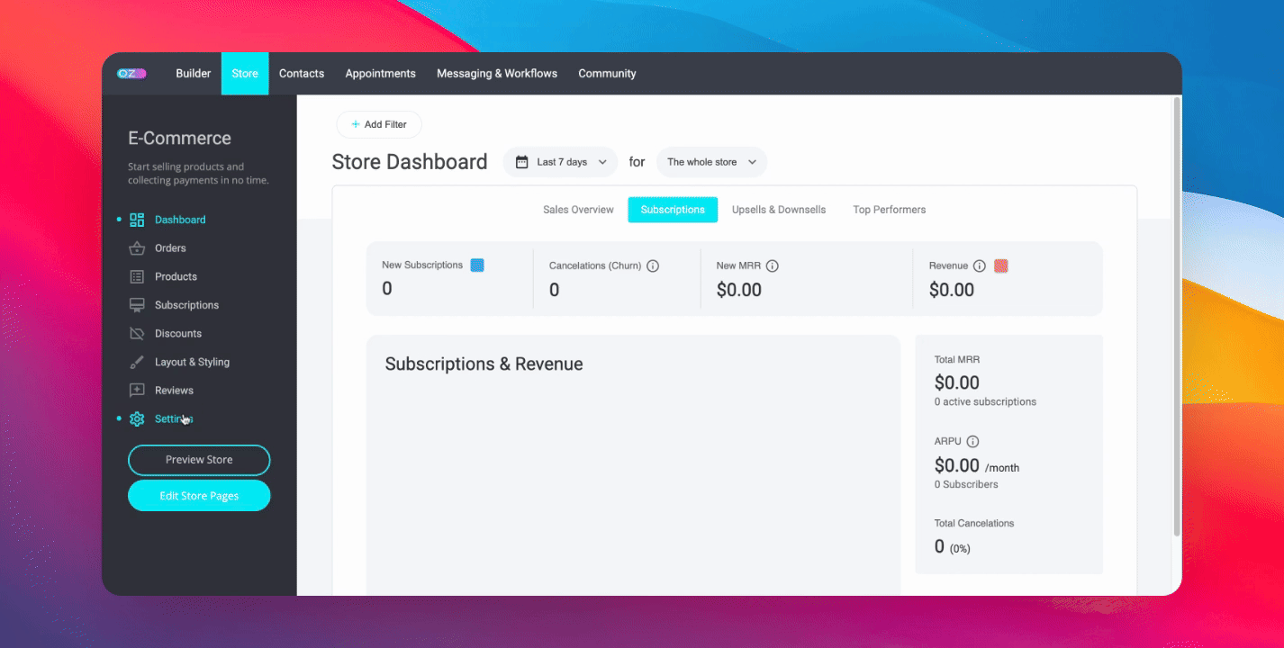Viewport: 1284px width, 648px height.
Task: Show info icon next to ARPU
Action: click(x=972, y=442)
